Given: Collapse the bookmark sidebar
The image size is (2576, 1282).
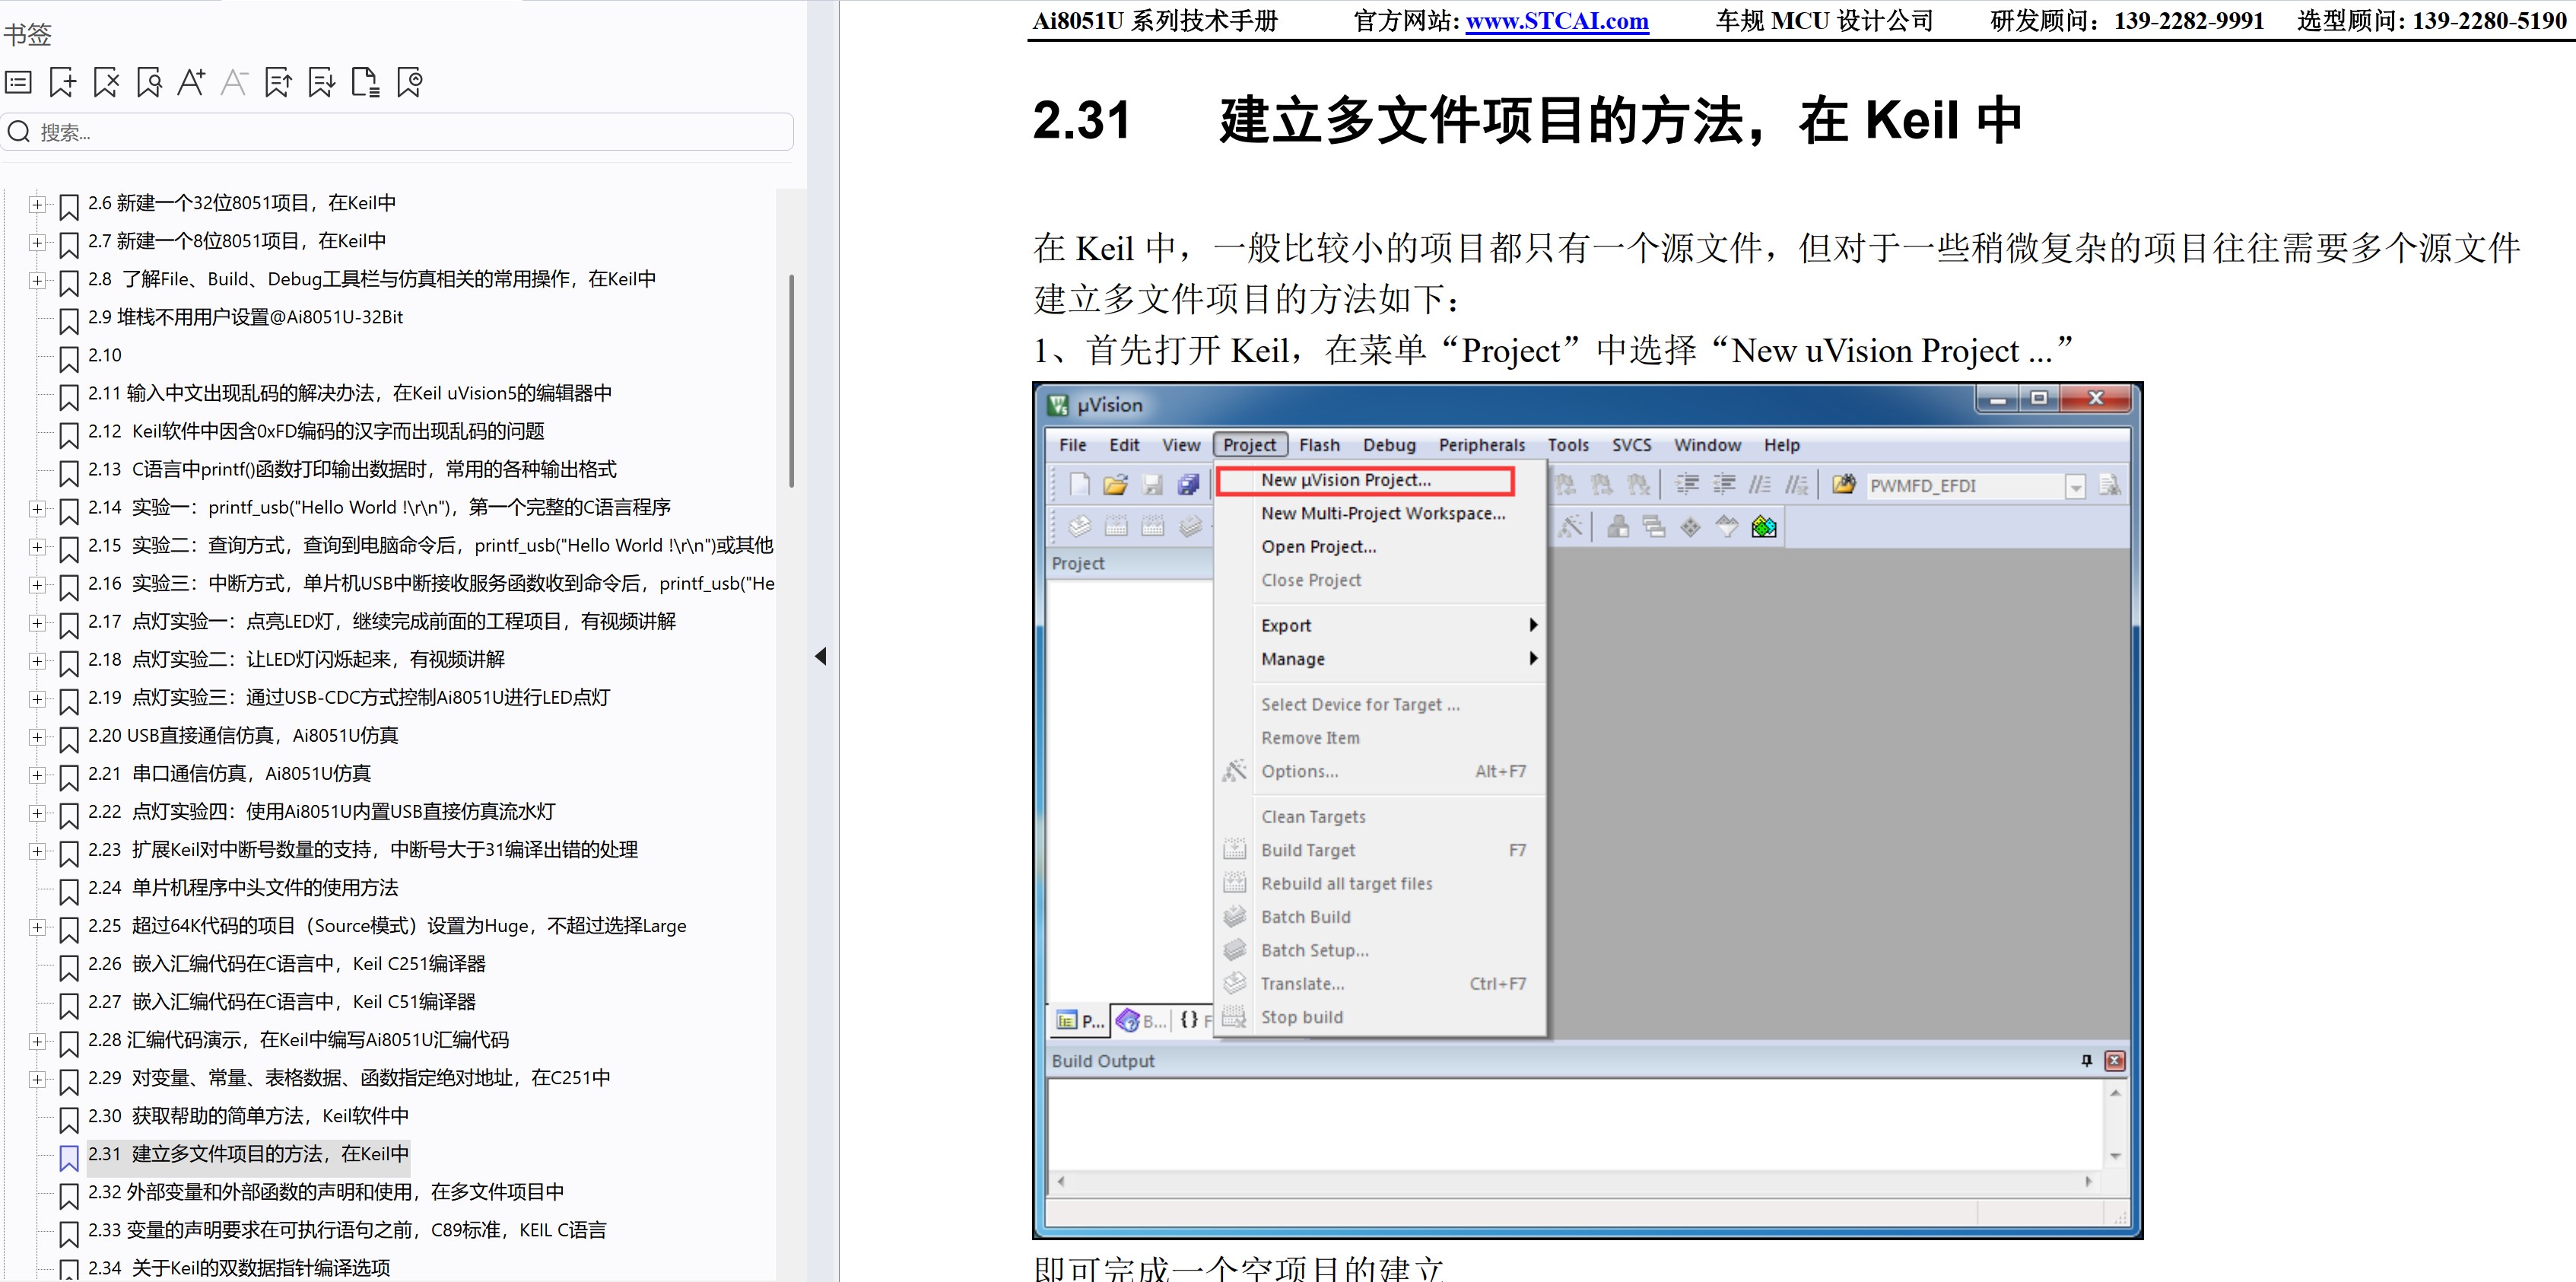Looking at the screenshot, I should 820,656.
